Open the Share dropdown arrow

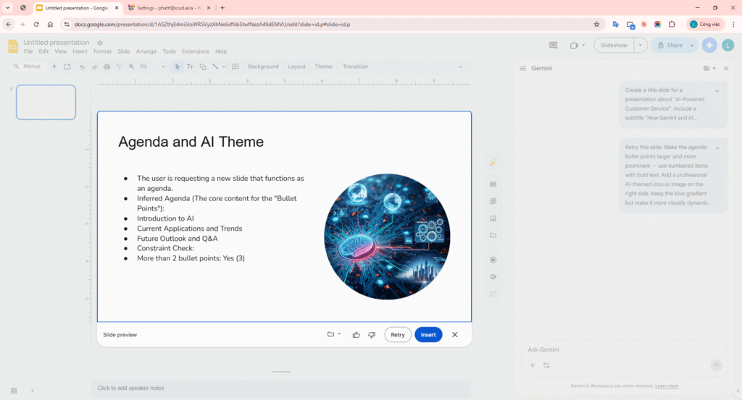[x=692, y=46]
